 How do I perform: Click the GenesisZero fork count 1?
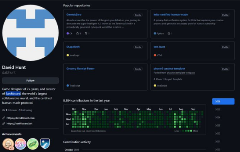click(x=89, y=34)
